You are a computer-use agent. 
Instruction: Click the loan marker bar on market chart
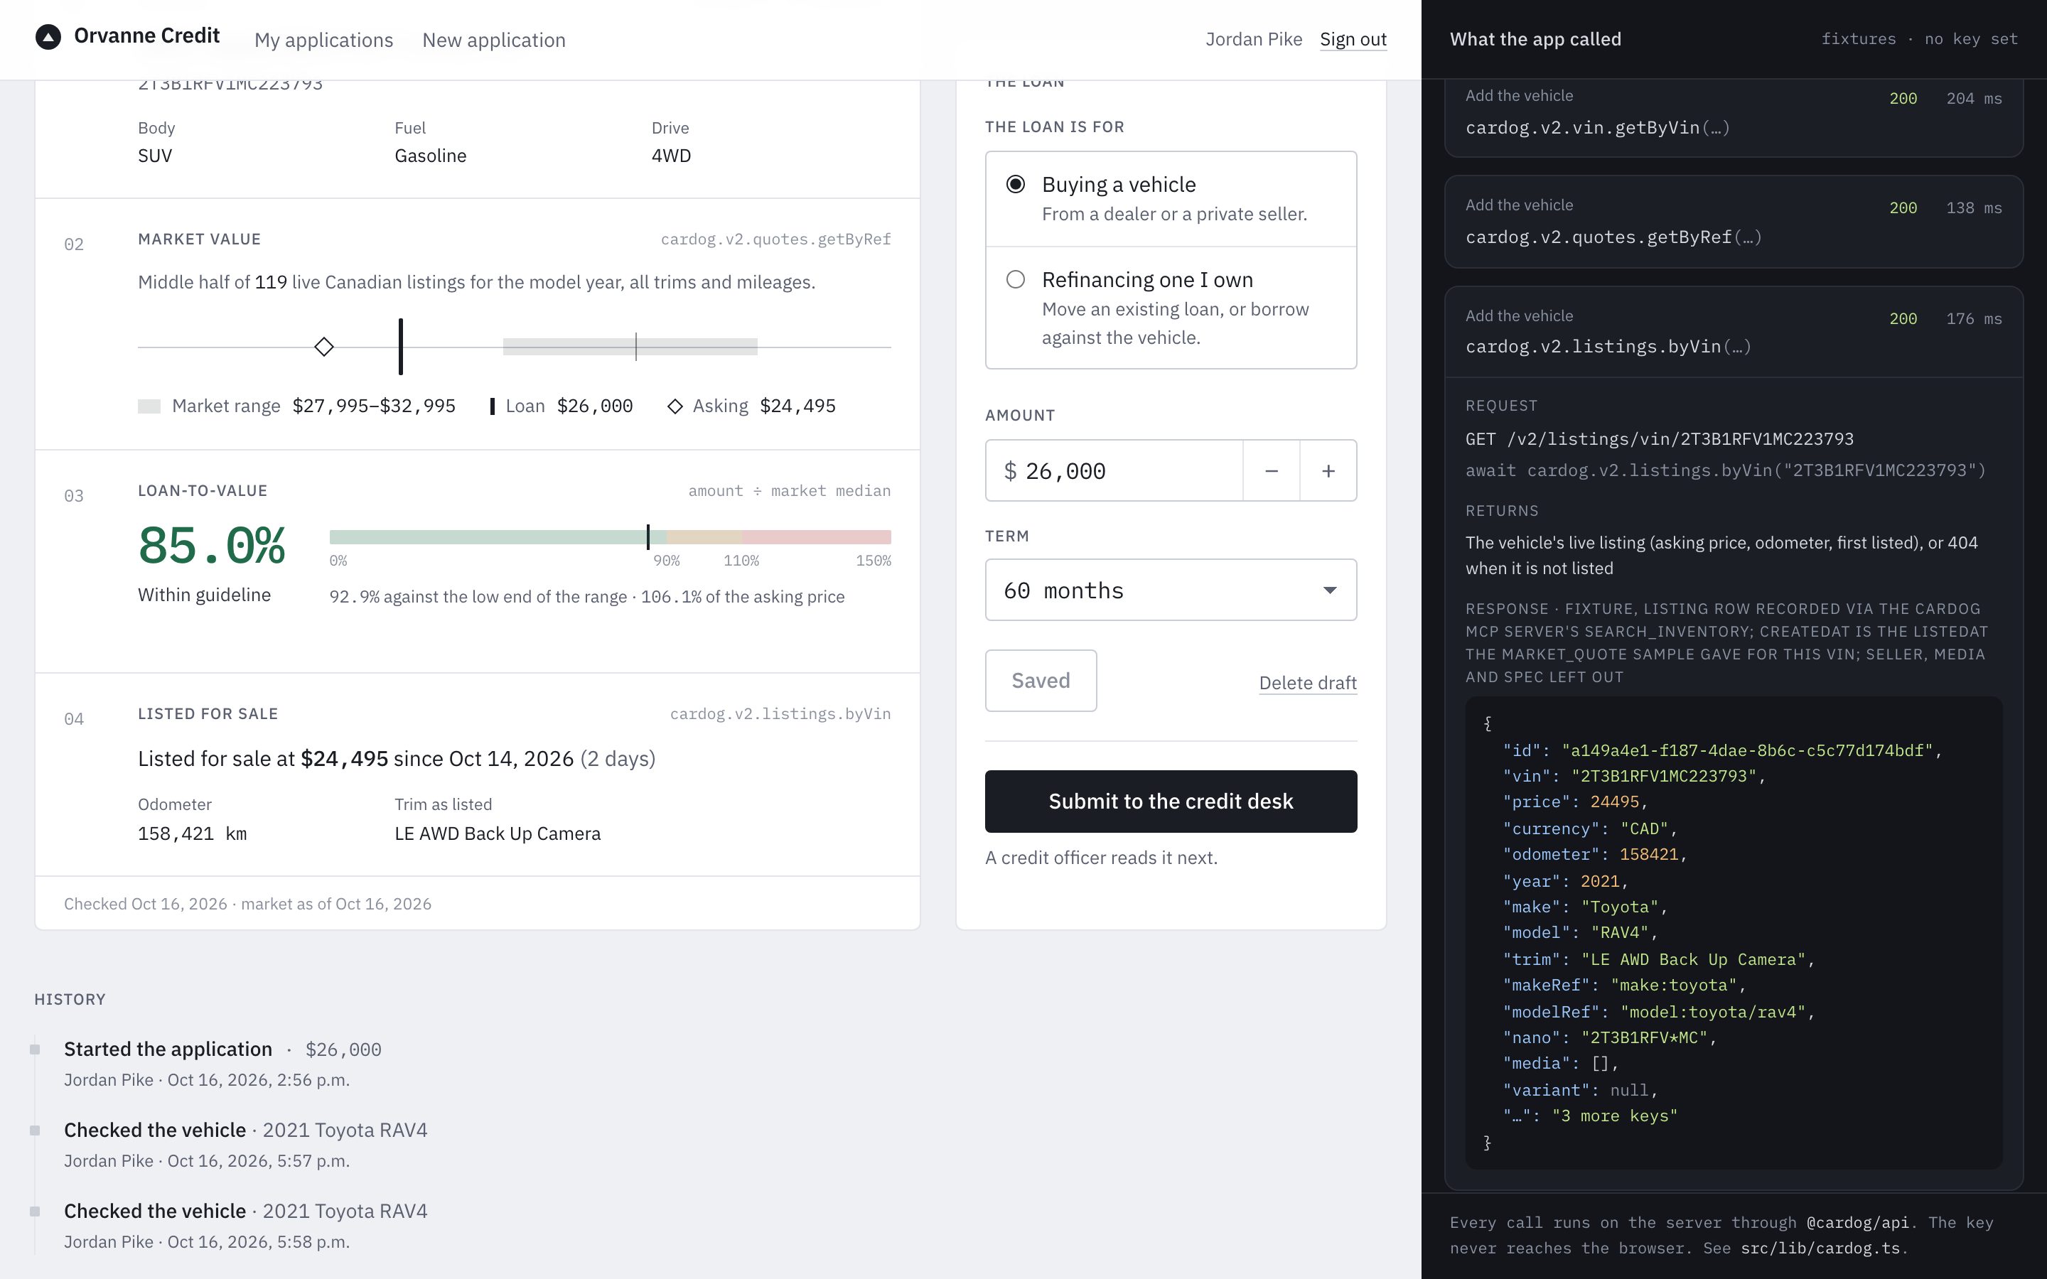point(401,347)
